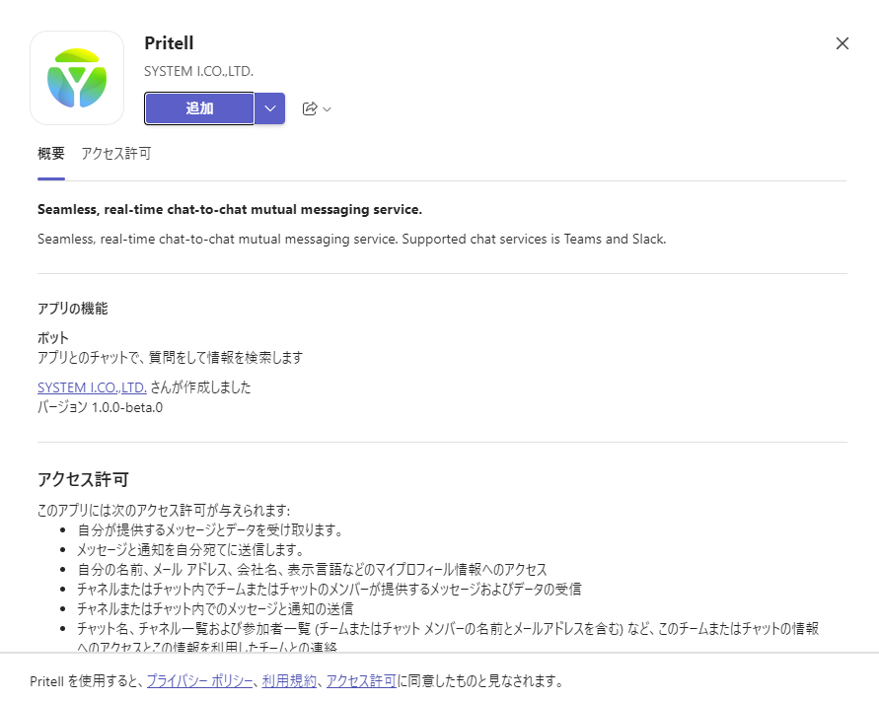Click the Pritell app logo

click(x=77, y=78)
